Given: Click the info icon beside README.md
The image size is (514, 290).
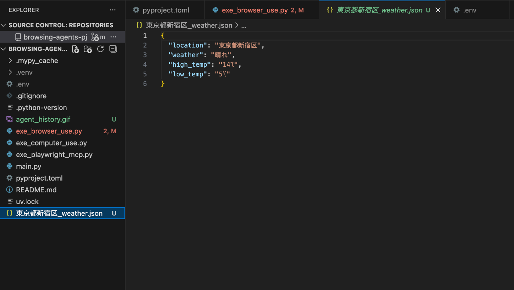Looking at the screenshot, I should 10,190.
